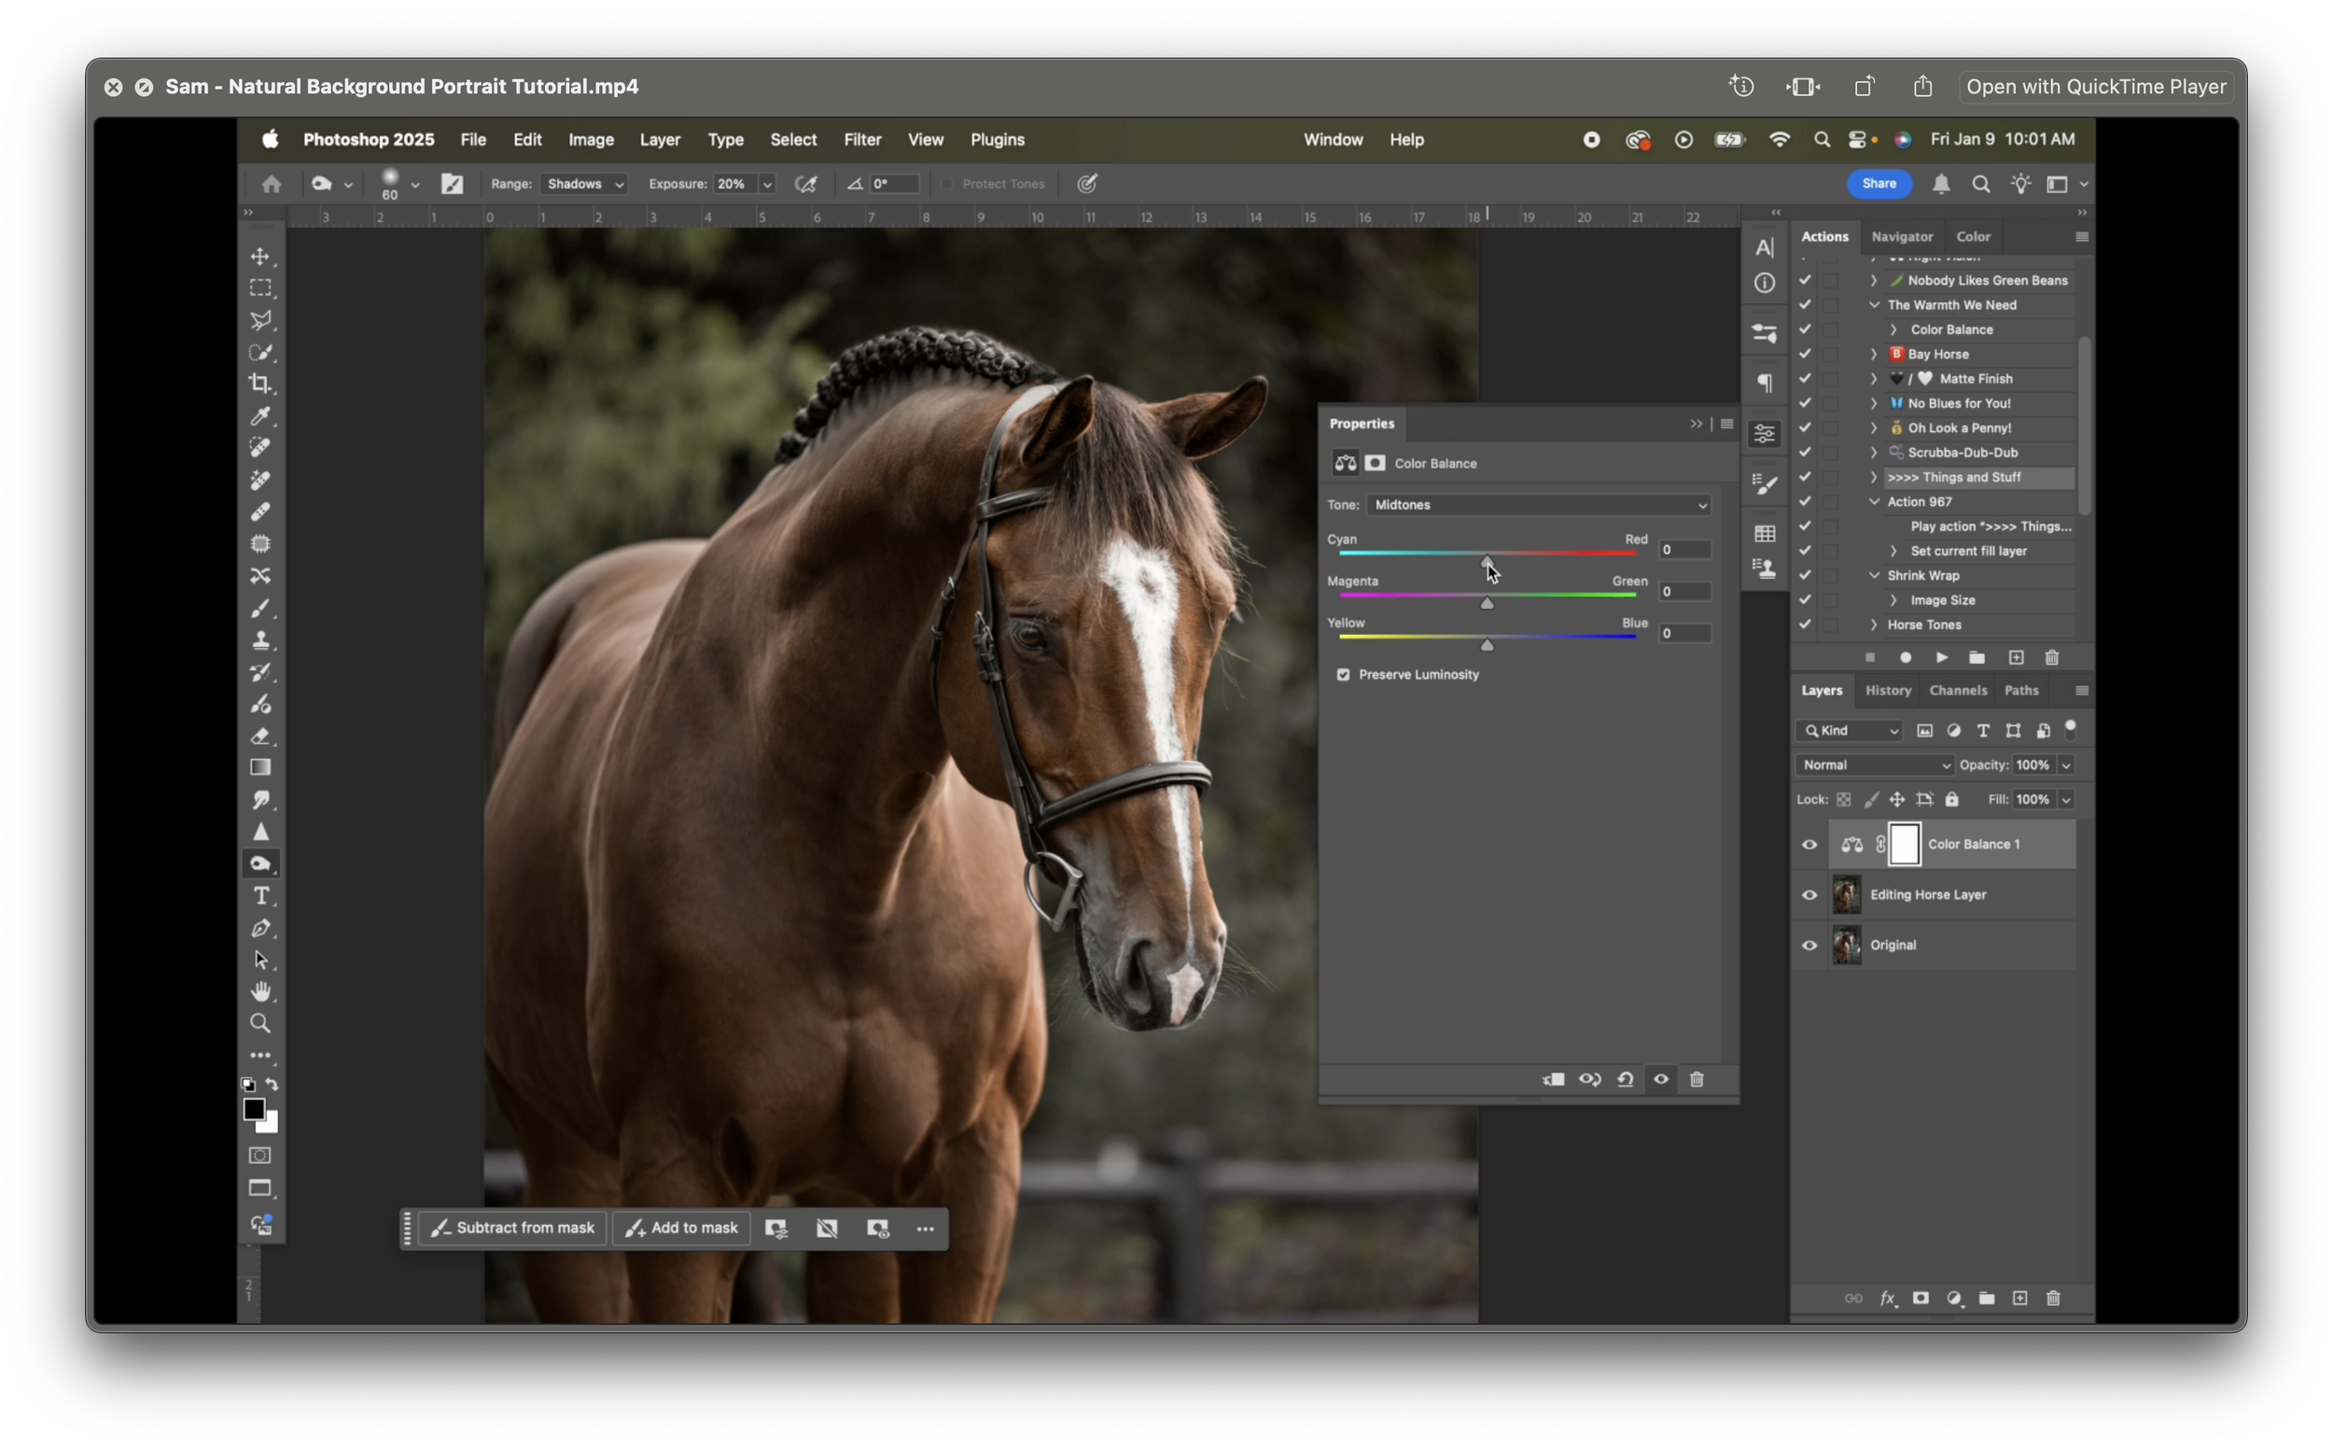Open the Filter menu
Viewport: 2333px width, 1446px height.
click(x=862, y=140)
